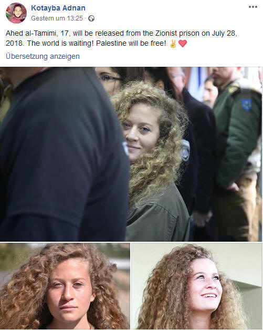Open Kotayba Adnan's profile name link
Viewport: 263px width, 330px height.
(58, 8)
